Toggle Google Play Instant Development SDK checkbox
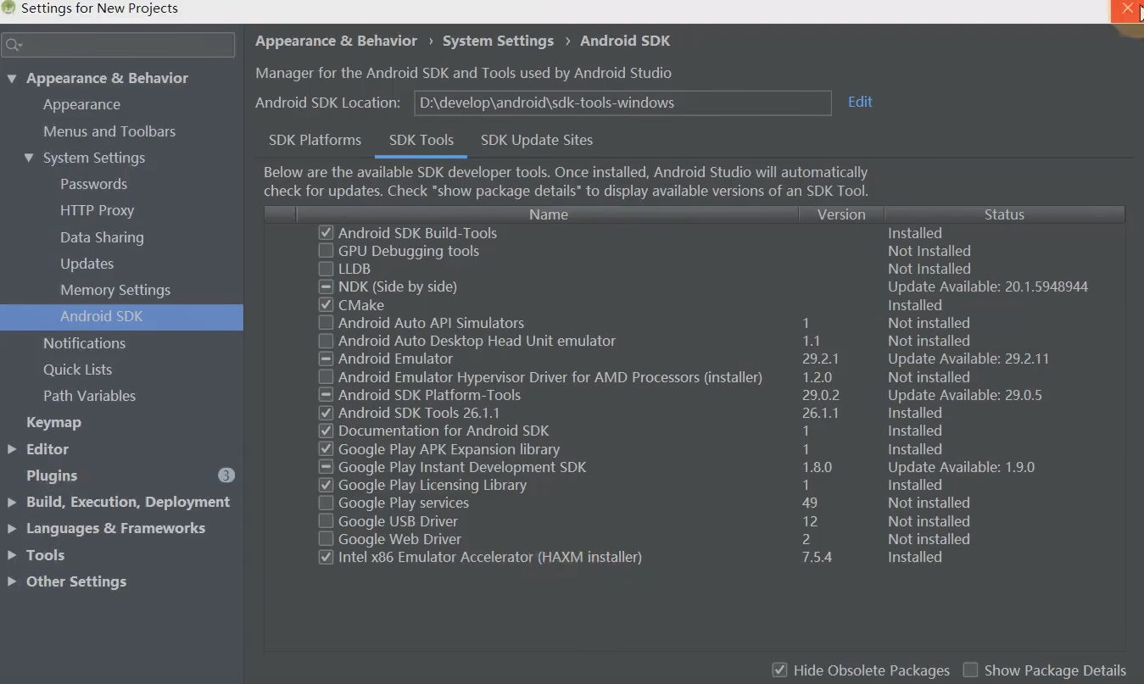This screenshot has width=1144, height=684. tap(326, 467)
